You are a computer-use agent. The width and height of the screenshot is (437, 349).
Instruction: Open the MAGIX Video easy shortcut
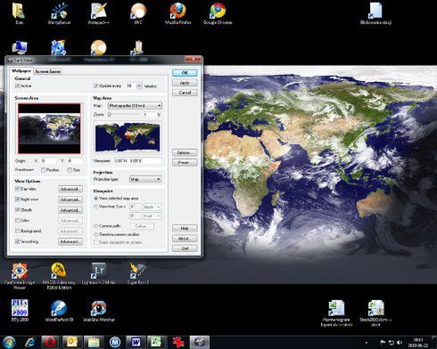tap(59, 276)
